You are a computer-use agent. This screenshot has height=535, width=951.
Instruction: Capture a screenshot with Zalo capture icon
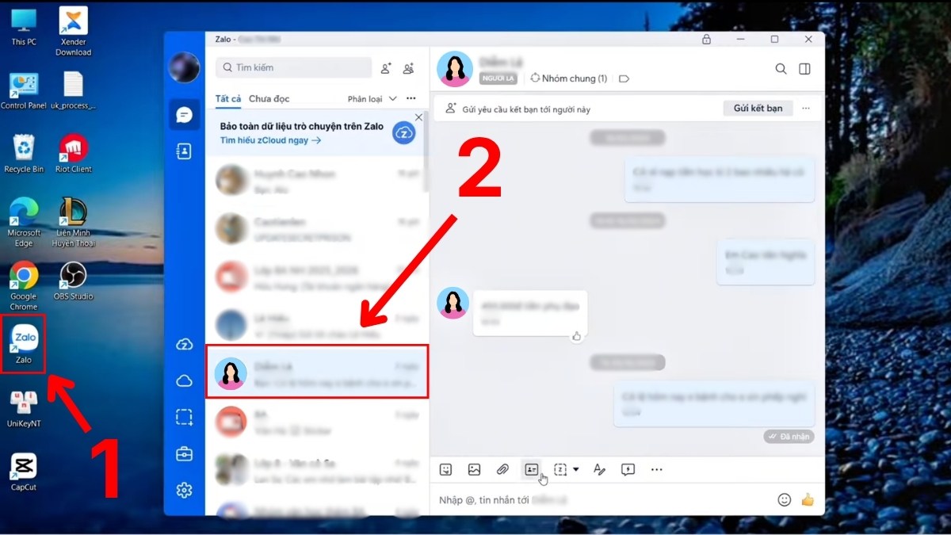pos(560,469)
